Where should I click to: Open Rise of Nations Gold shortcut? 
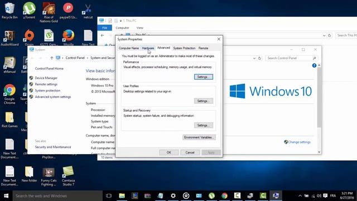(49, 12)
